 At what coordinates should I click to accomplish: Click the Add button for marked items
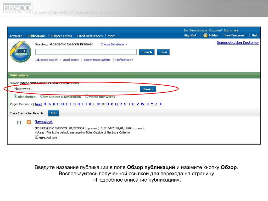point(53,113)
